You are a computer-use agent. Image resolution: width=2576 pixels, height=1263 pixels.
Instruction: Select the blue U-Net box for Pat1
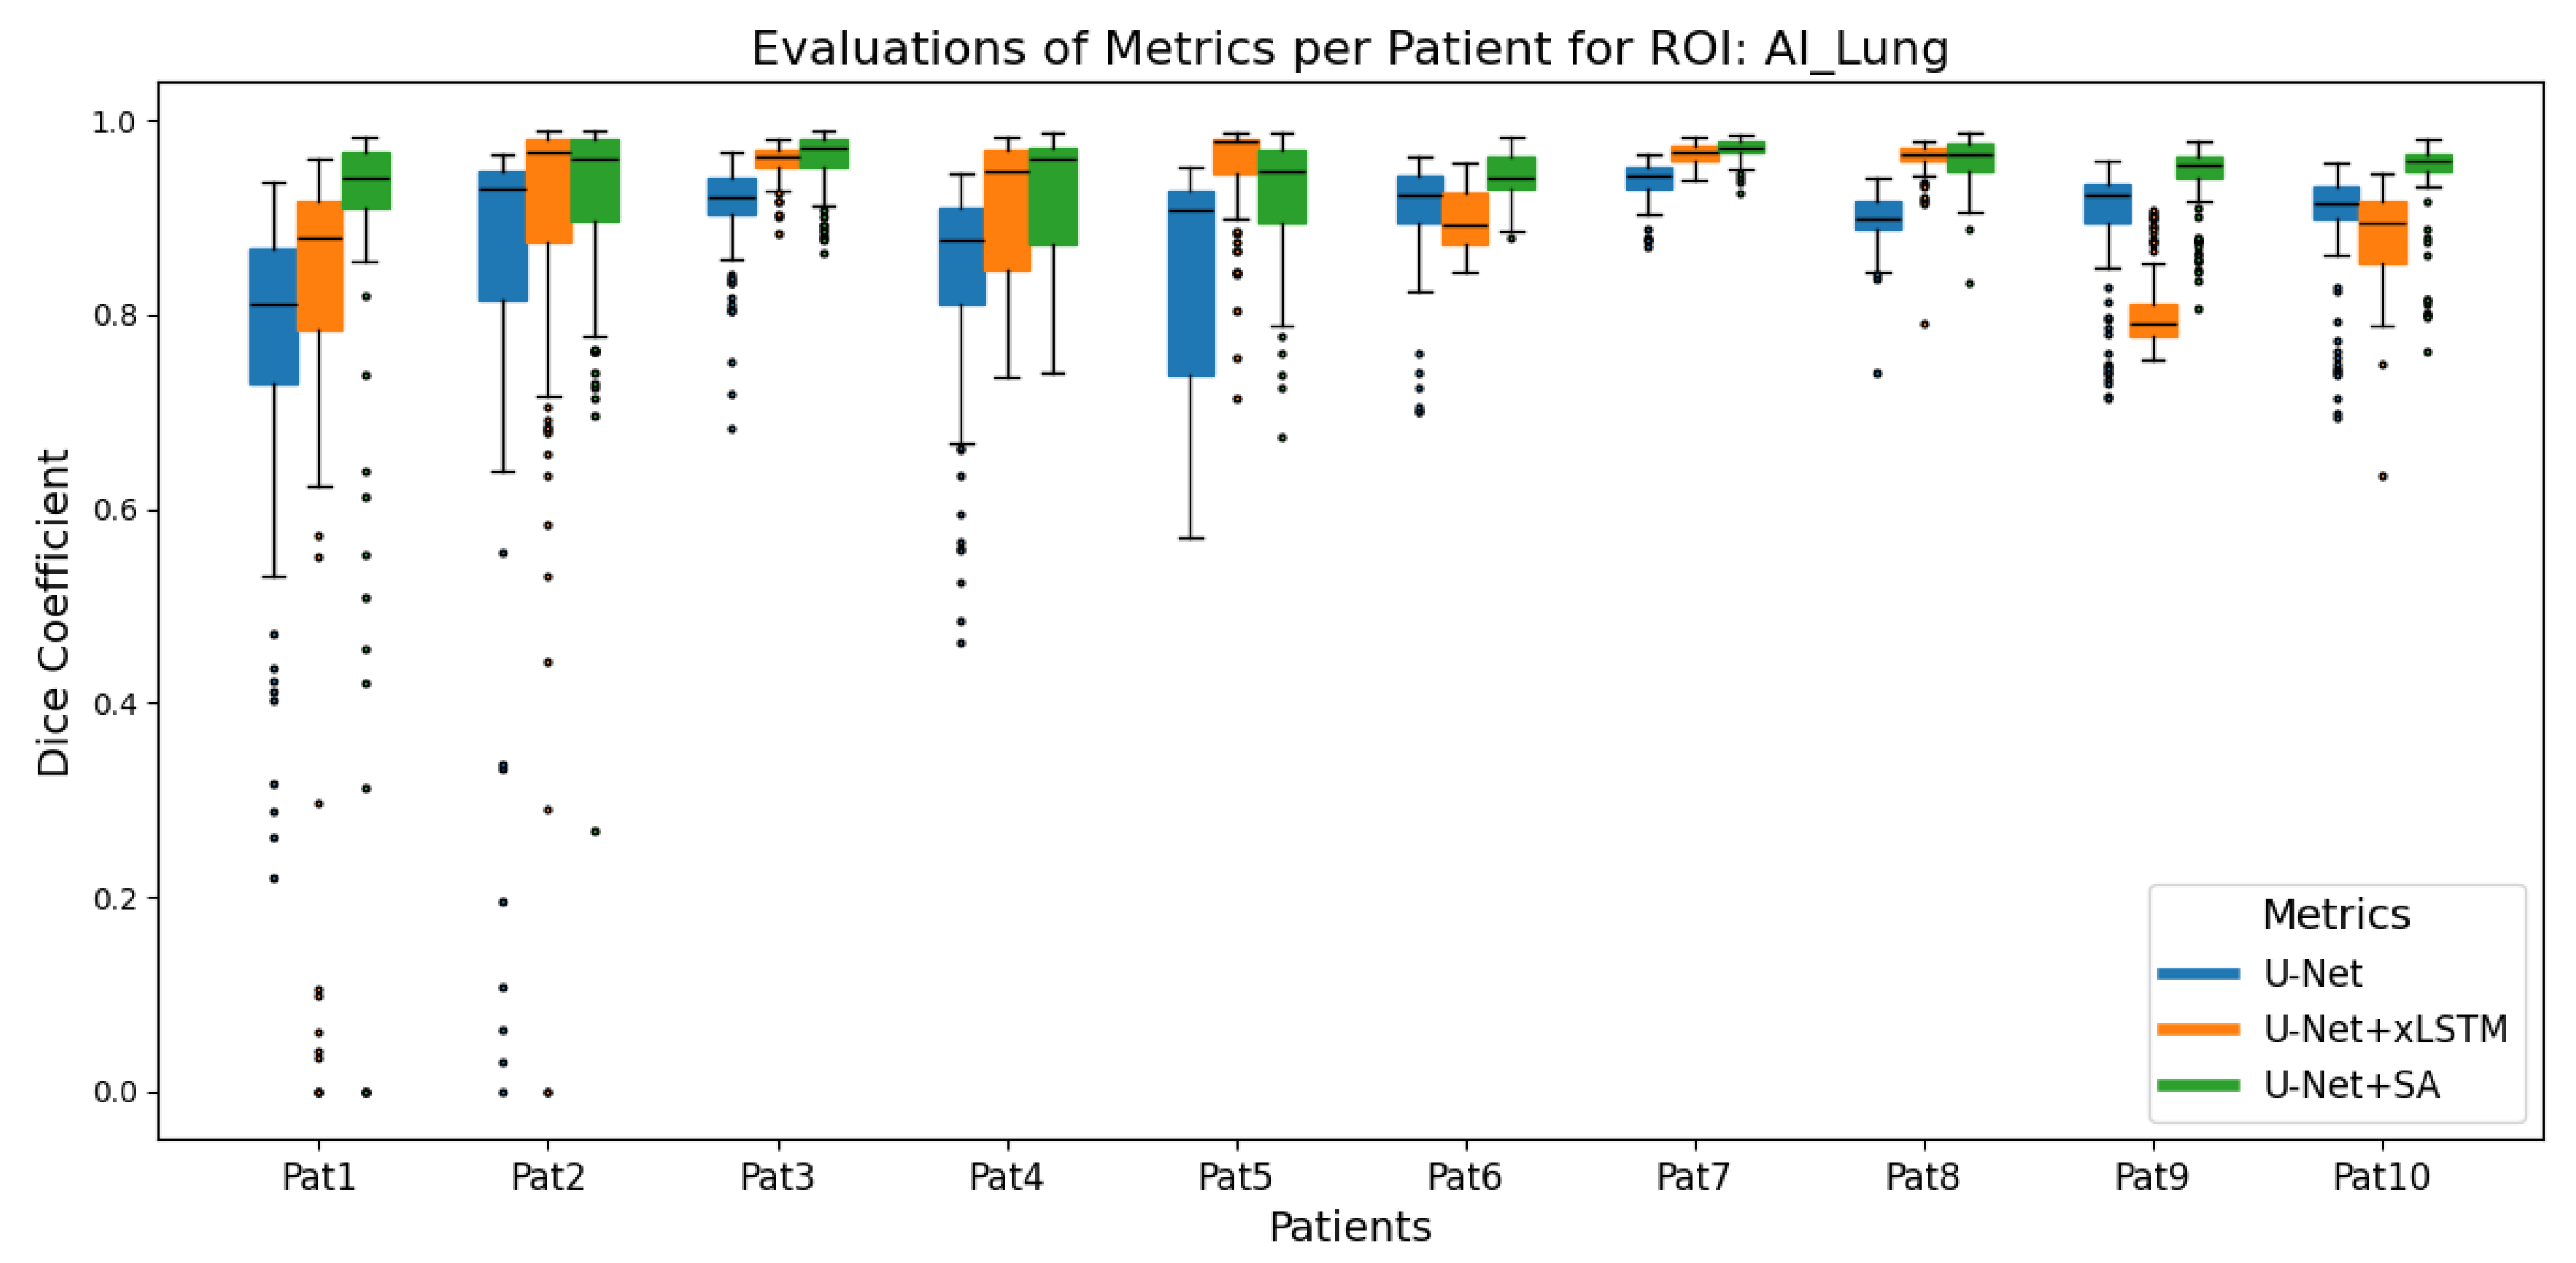pyautogui.click(x=274, y=317)
